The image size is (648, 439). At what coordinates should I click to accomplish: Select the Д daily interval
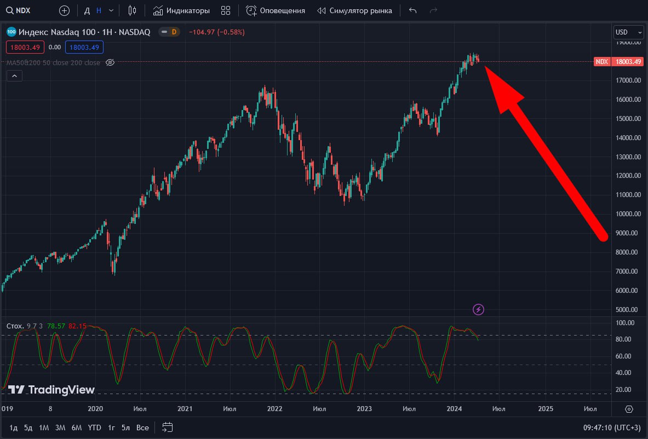87,11
